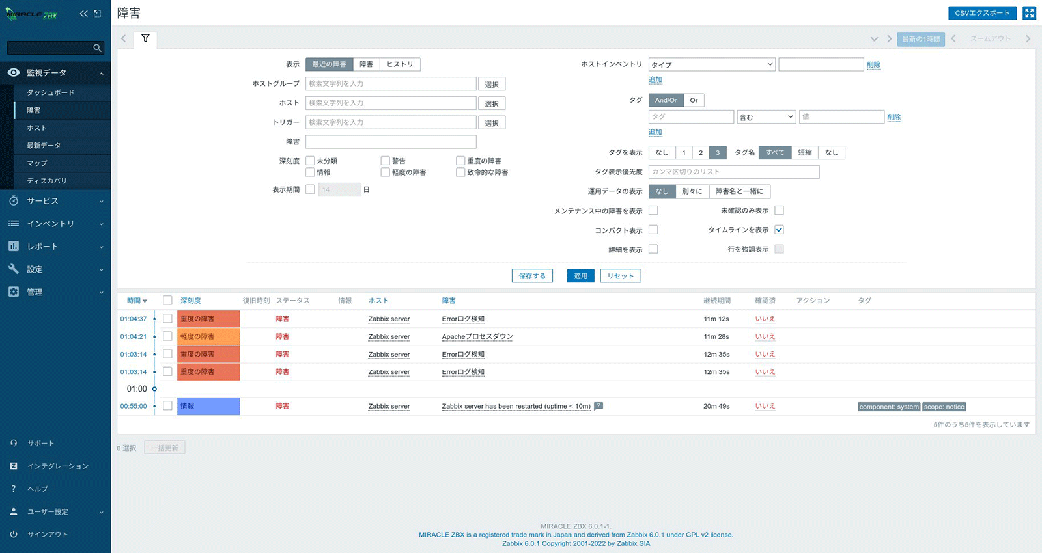Enable the 重度の障害 severity checkbox
This screenshot has width=1042, height=553.
coord(460,161)
